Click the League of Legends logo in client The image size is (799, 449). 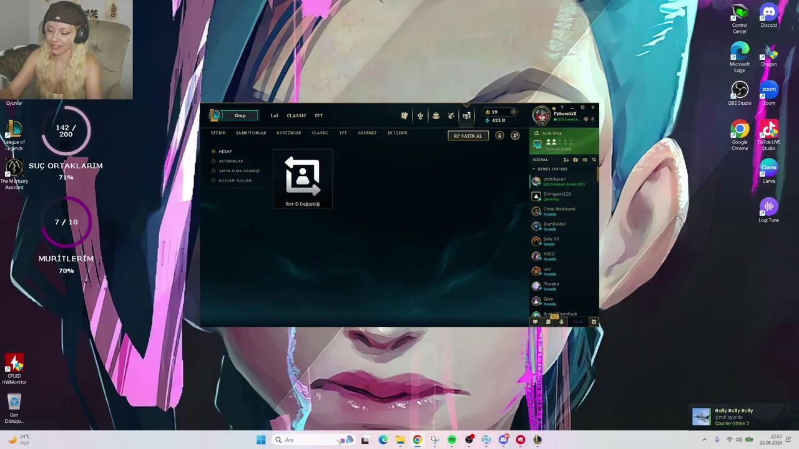(215, 115)
